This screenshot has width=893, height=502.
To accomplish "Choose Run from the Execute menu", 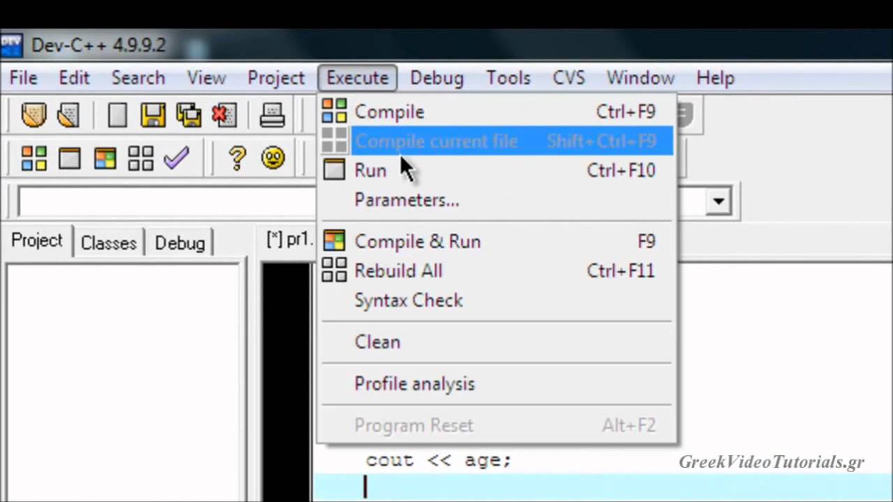I will pos(497,170).
